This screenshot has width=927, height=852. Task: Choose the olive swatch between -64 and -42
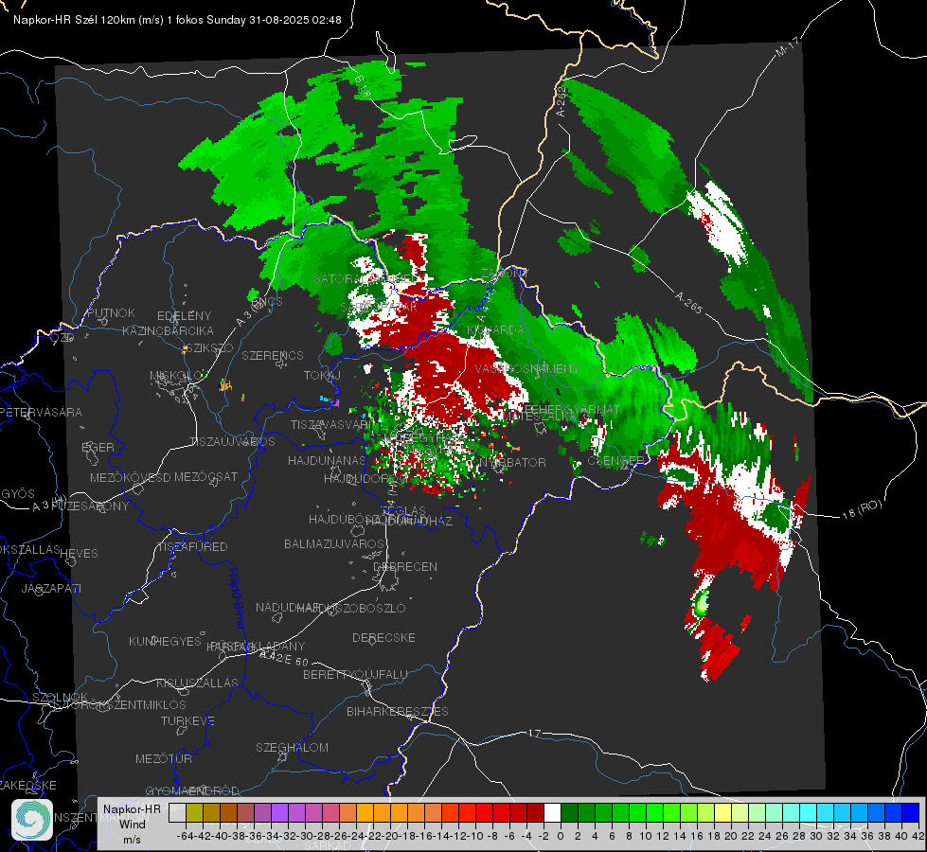coord(194,812)
